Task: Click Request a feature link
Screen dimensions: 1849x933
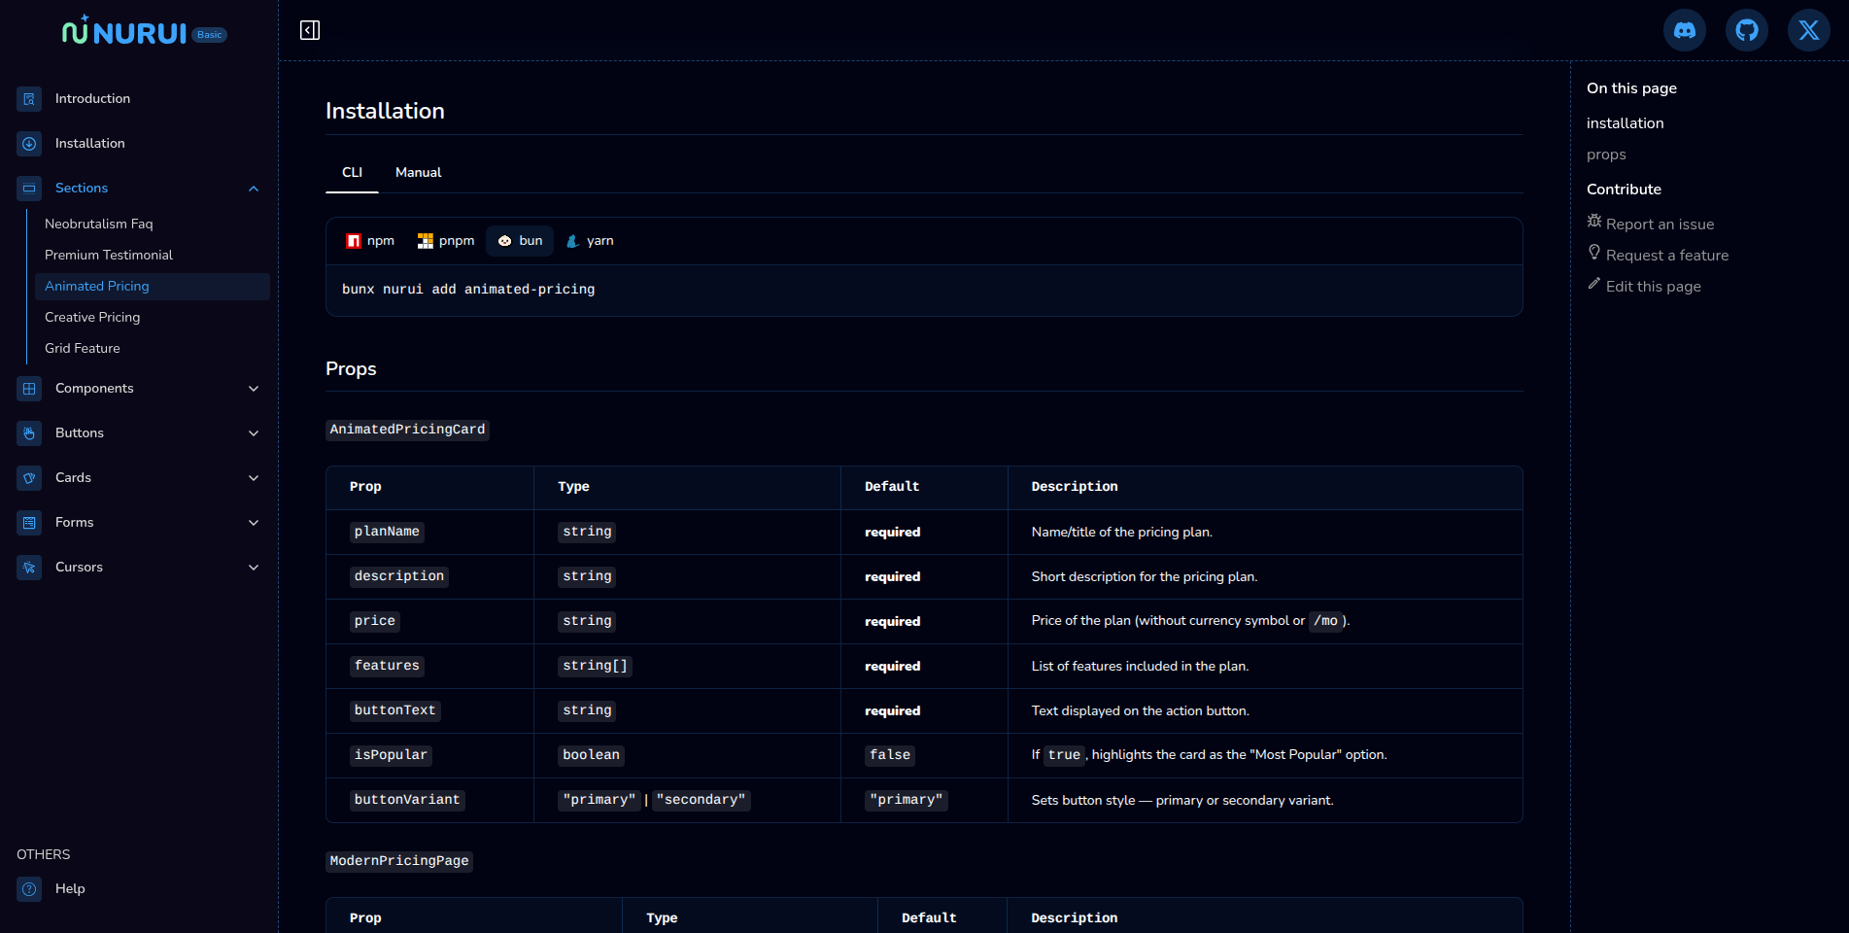Action: click(1667, 256)
